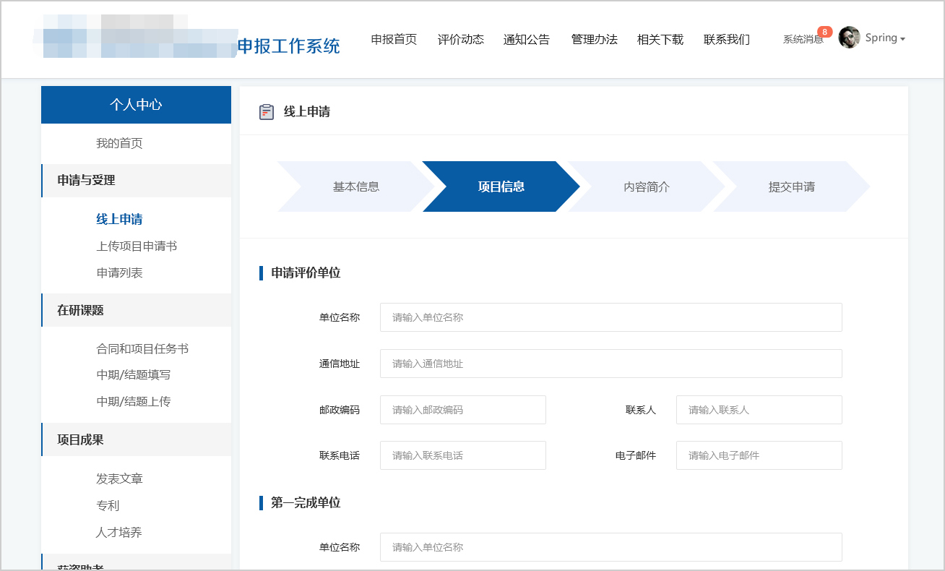Screen dimensions: 945x571
Task: Select 线上申请 in the sidebar
Action: point(119,218)
